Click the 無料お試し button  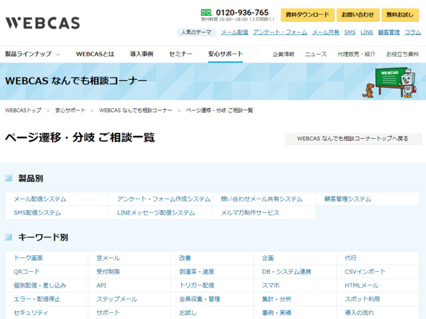click(x=400, y=15)
